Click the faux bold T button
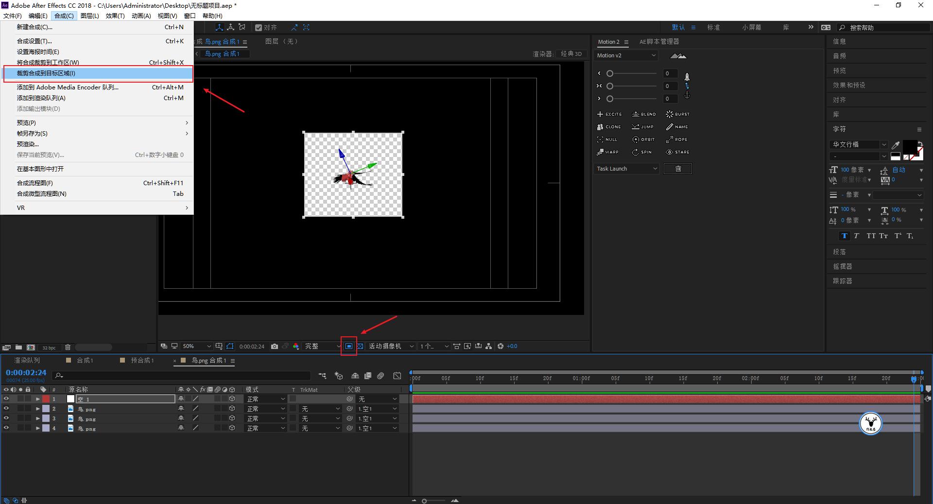The image size is (933, 504). point(844,236)
